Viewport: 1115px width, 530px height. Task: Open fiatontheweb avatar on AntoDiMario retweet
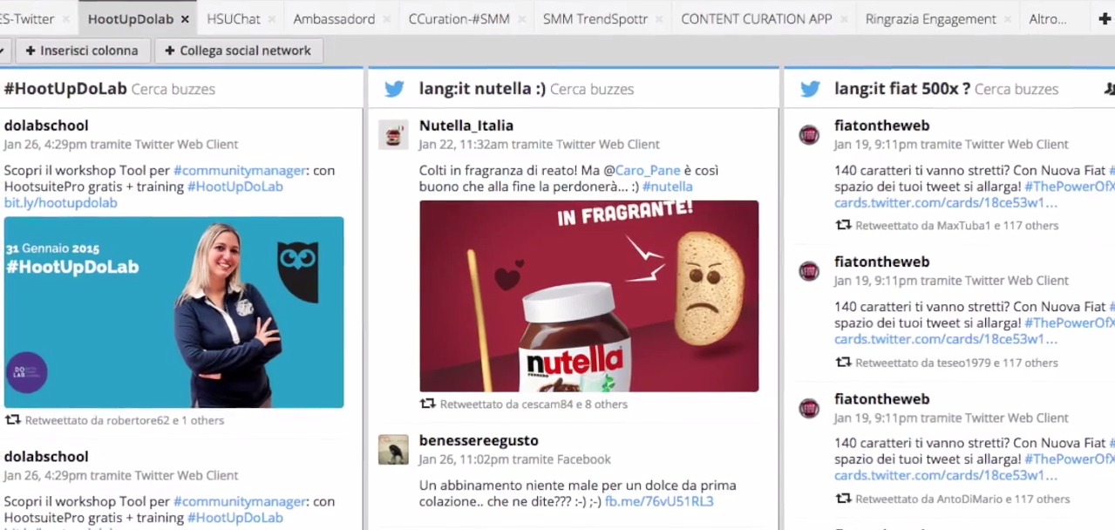[x=809, y=408]
